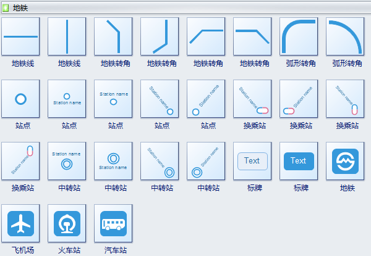Image resolution: width=371 pixels, height=256 pixels.
Task: Pick 中转站 with Station name above double circle
Action: (x=67, y=161)
